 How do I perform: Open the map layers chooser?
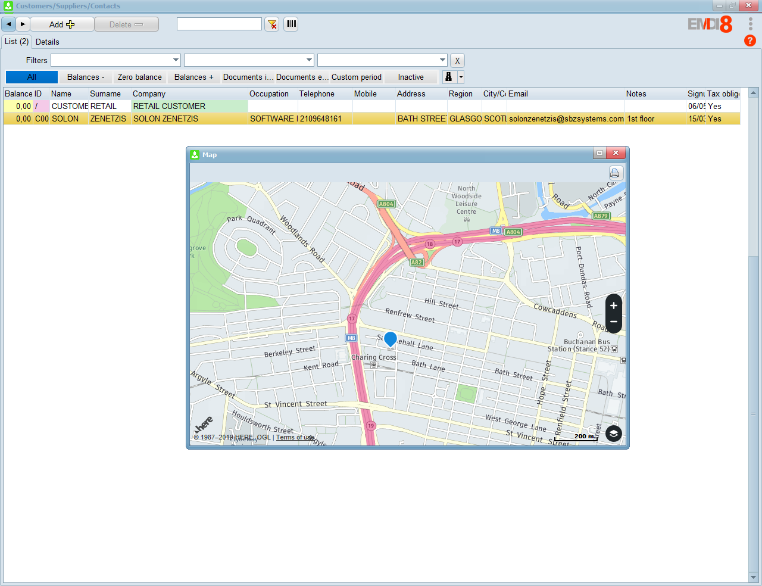point(614,434)
